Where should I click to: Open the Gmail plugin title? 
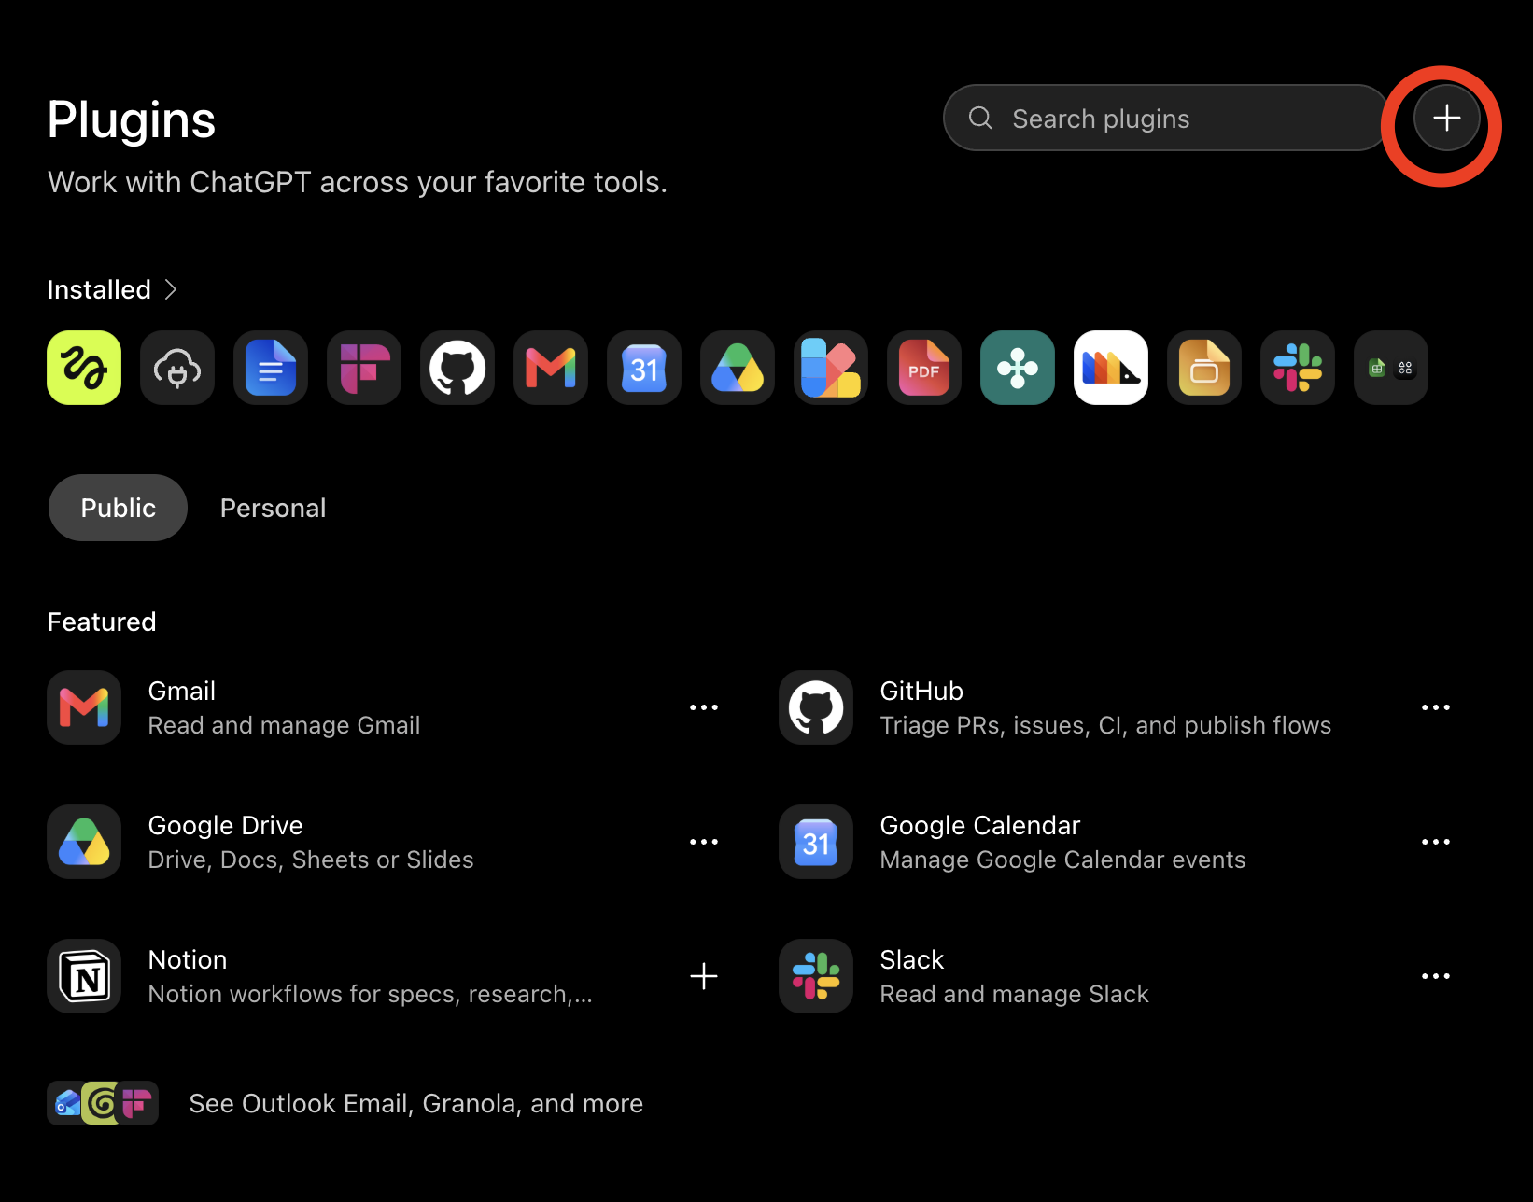pos(182,691)
